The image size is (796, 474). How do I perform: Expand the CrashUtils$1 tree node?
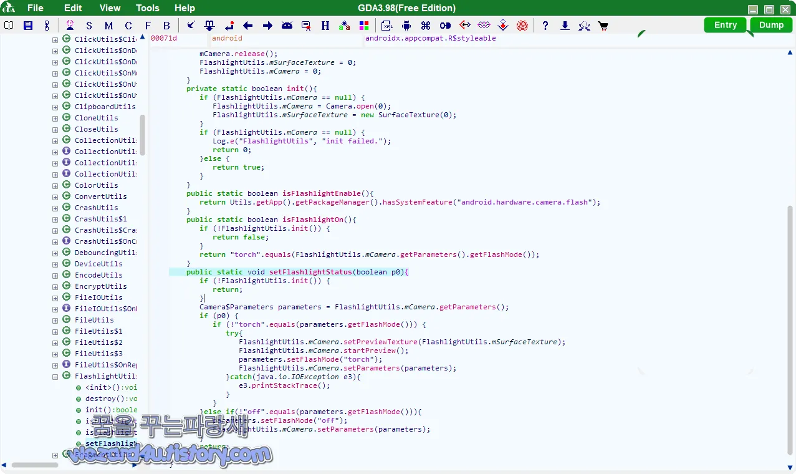click(55, 219)
